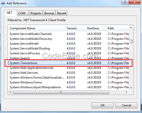Confirm with the OK button
This screenshot has height=113, width=142.
point(103,105)
